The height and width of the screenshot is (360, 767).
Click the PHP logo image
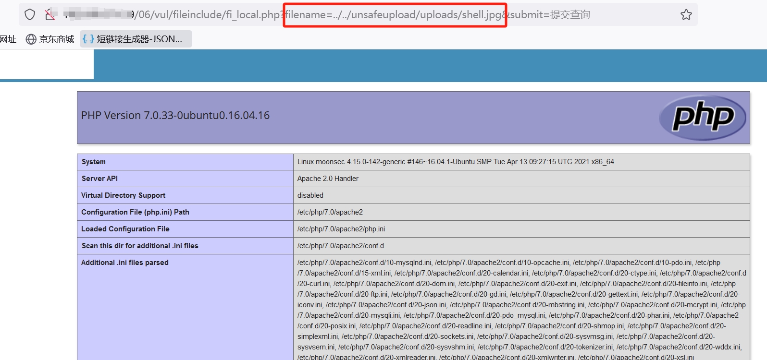[x=702, y=117]
